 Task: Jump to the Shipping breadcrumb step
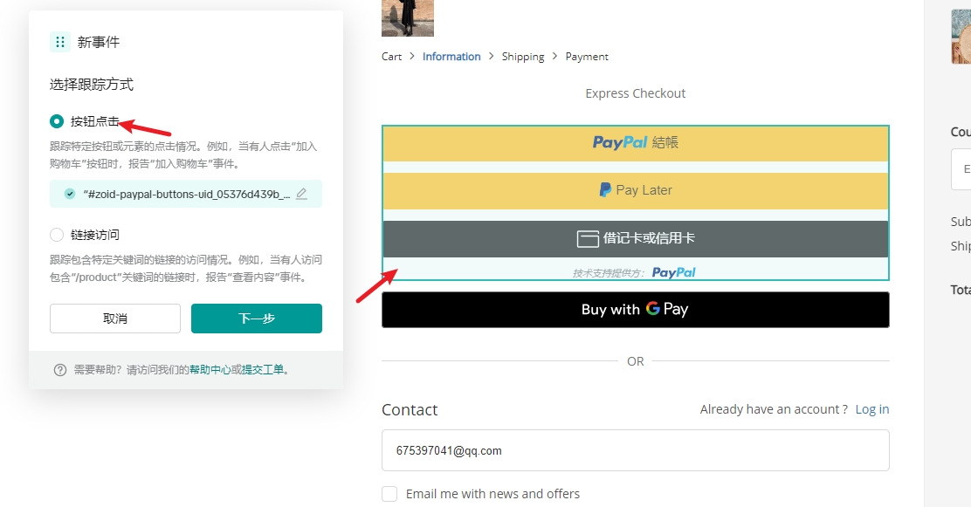[523, 57]
